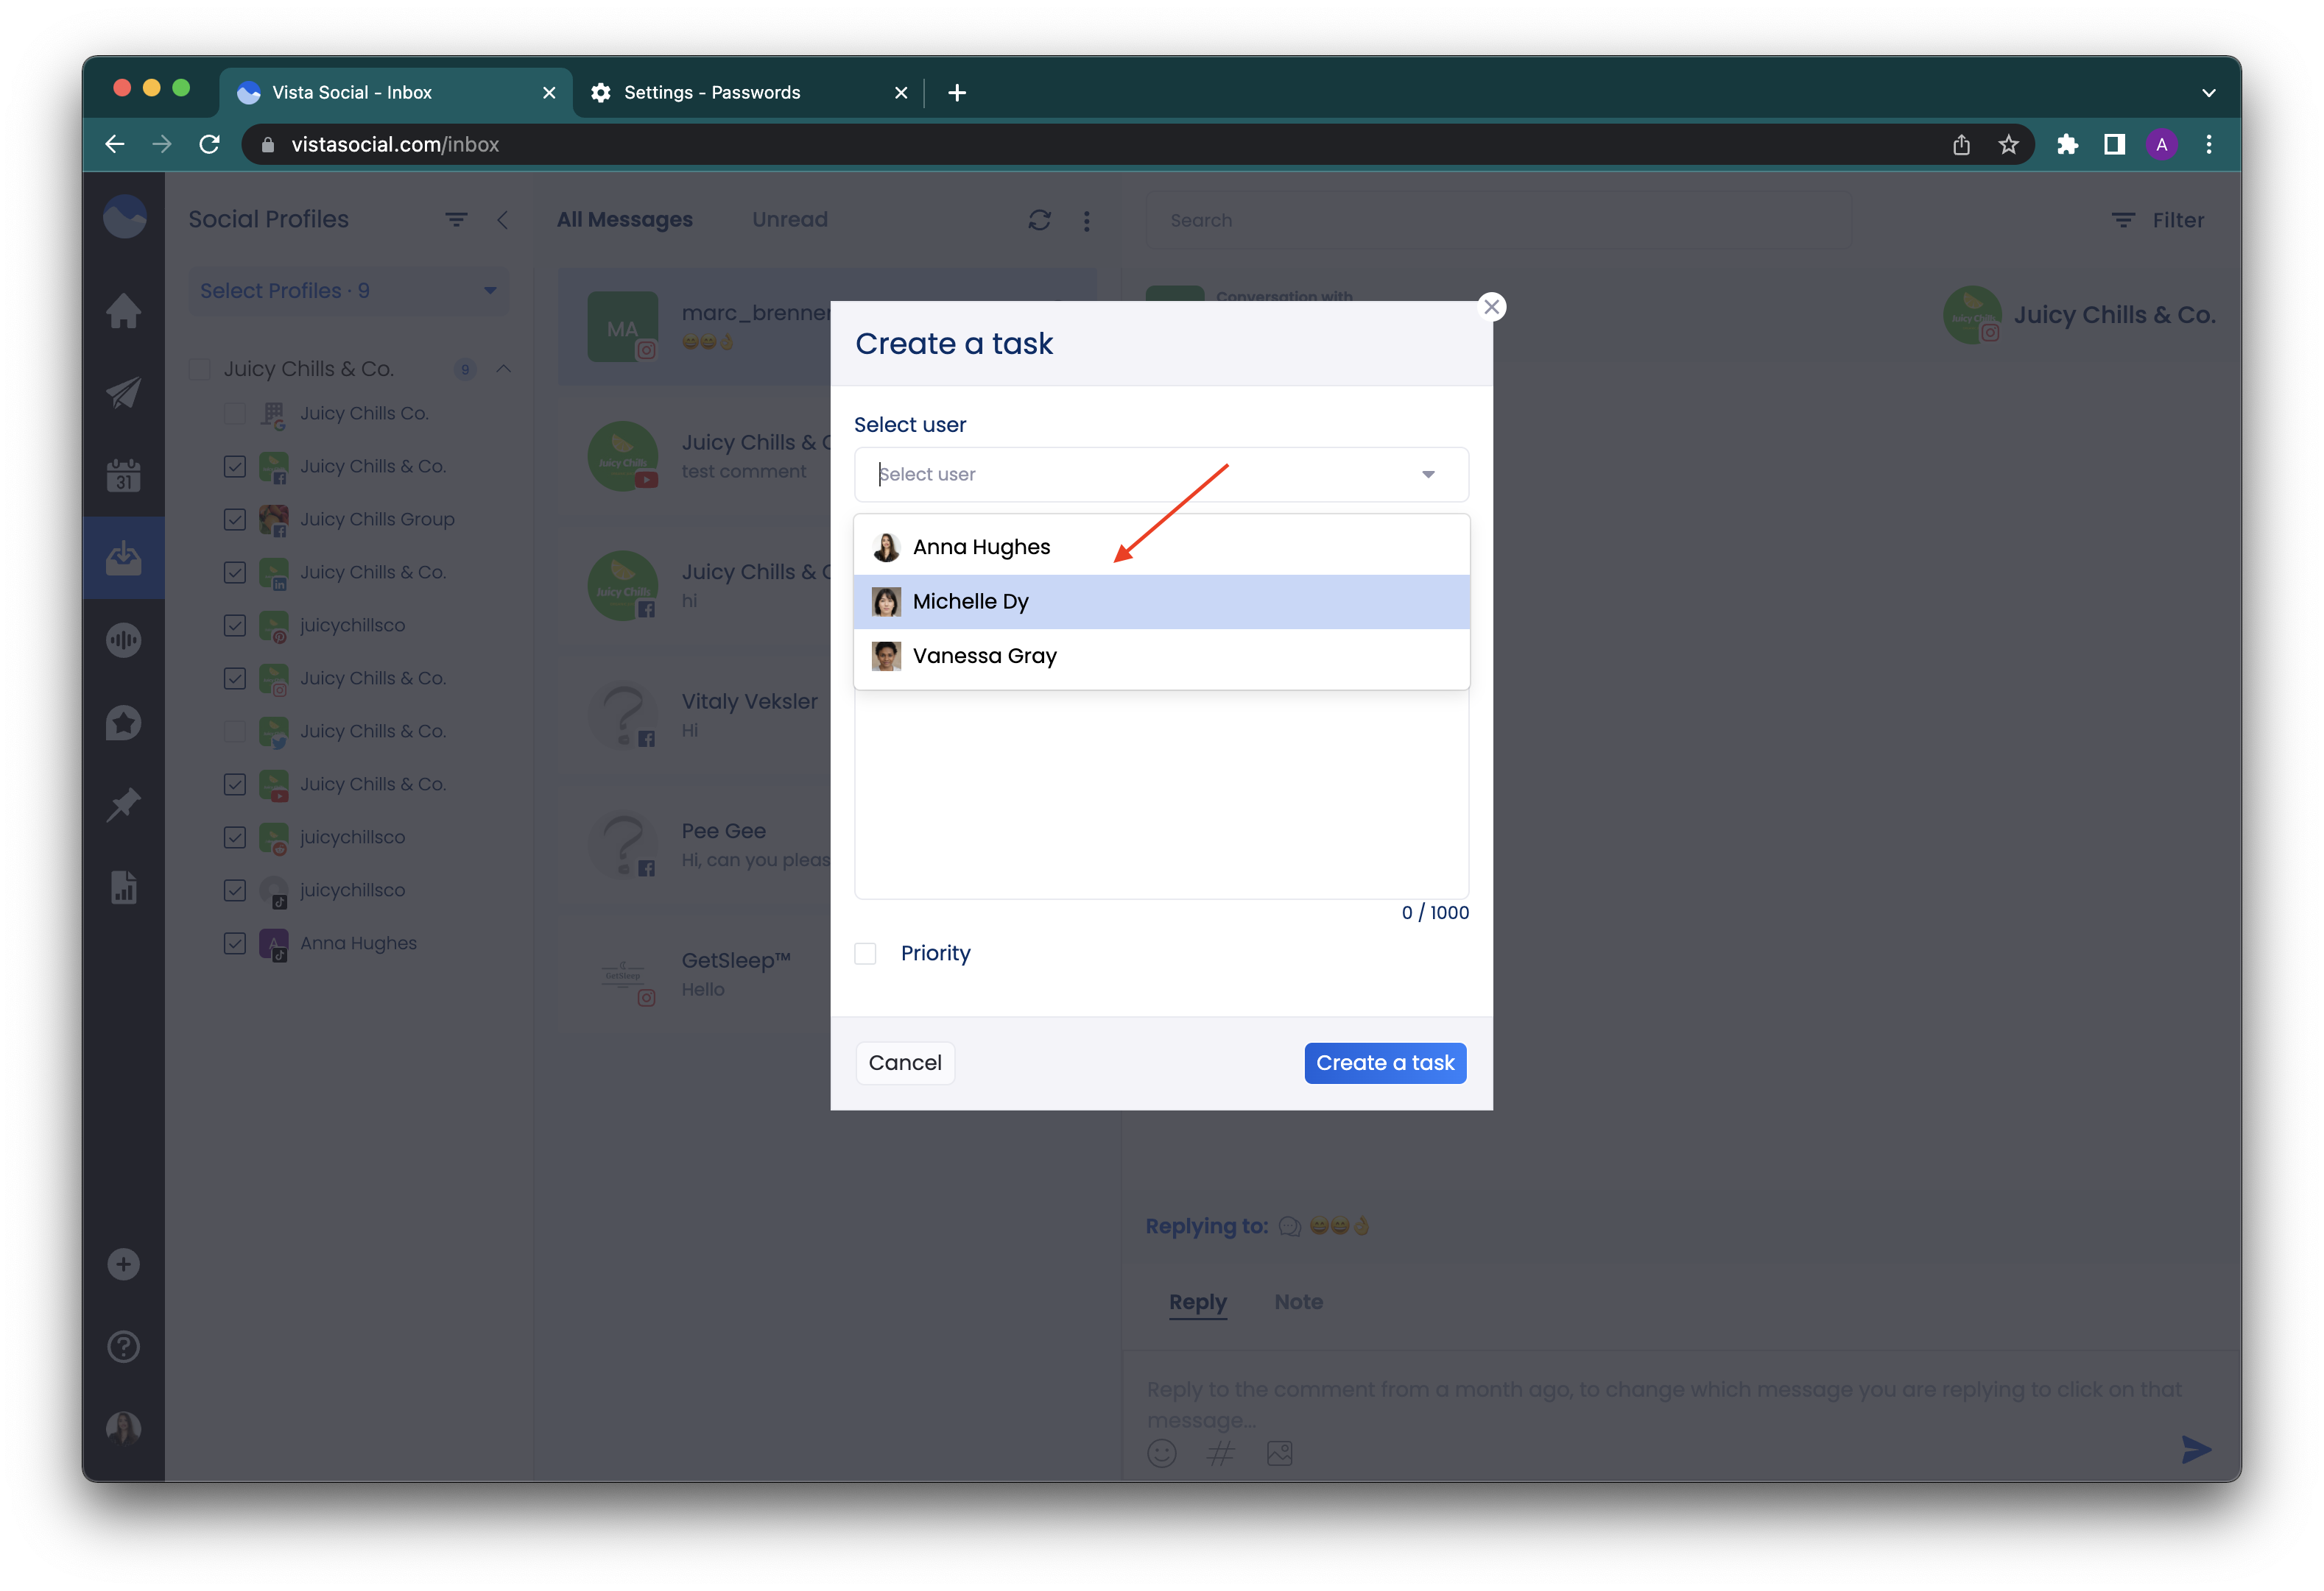Screen dimensions: 2324x1591
Task: Open the emoji picker in reply box
Action: 1161,1453
